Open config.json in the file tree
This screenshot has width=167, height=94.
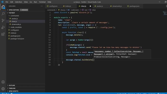(26, 30)
